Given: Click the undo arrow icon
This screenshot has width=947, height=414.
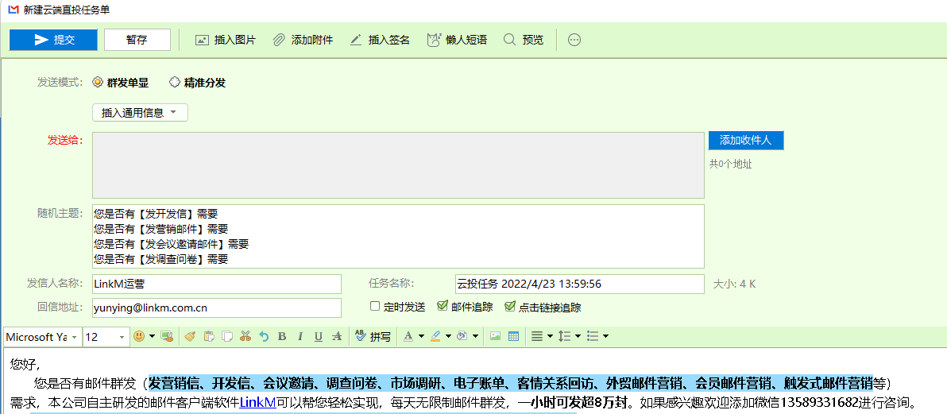Looking at the screenshot, I should click(263, 337).
